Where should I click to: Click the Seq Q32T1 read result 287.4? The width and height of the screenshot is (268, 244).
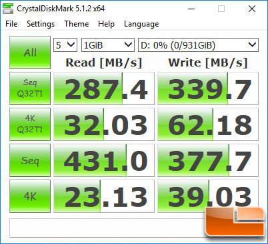pos(104,88)
